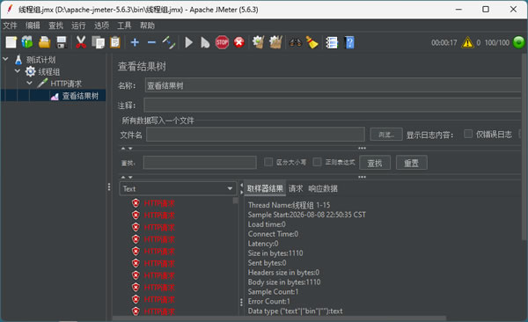Click the 注释 input field
Screen dimensions: 528x322
pos(332,105)
